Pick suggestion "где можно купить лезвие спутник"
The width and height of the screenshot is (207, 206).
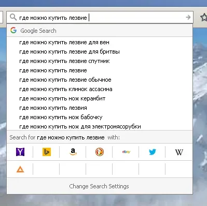pos(100,61)
